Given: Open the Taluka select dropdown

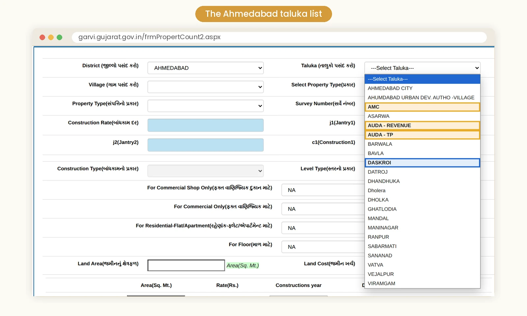Looking at the screenshot, I should coord(422,68).
